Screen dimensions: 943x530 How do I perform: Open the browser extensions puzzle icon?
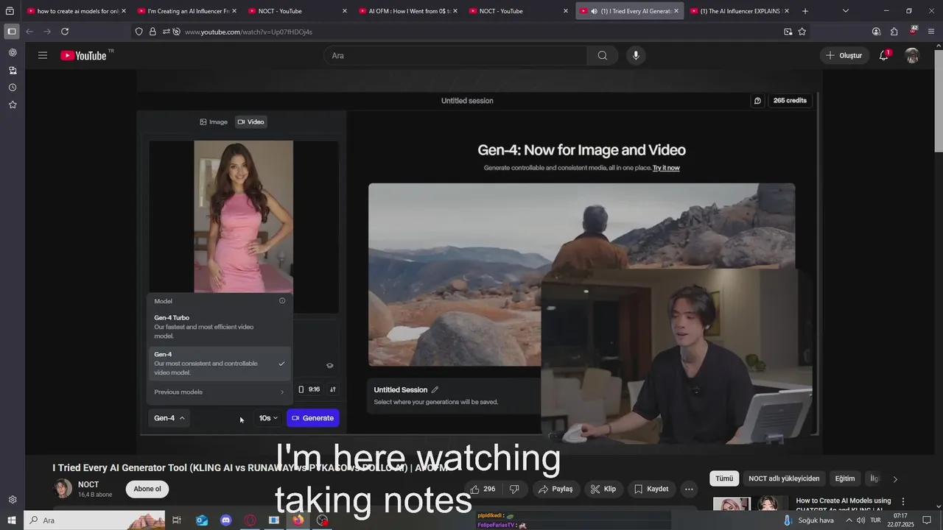click(x=894, y=32)
